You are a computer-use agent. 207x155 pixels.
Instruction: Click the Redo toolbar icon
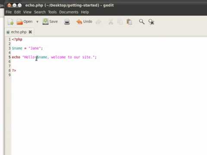(x=98, y=22)
